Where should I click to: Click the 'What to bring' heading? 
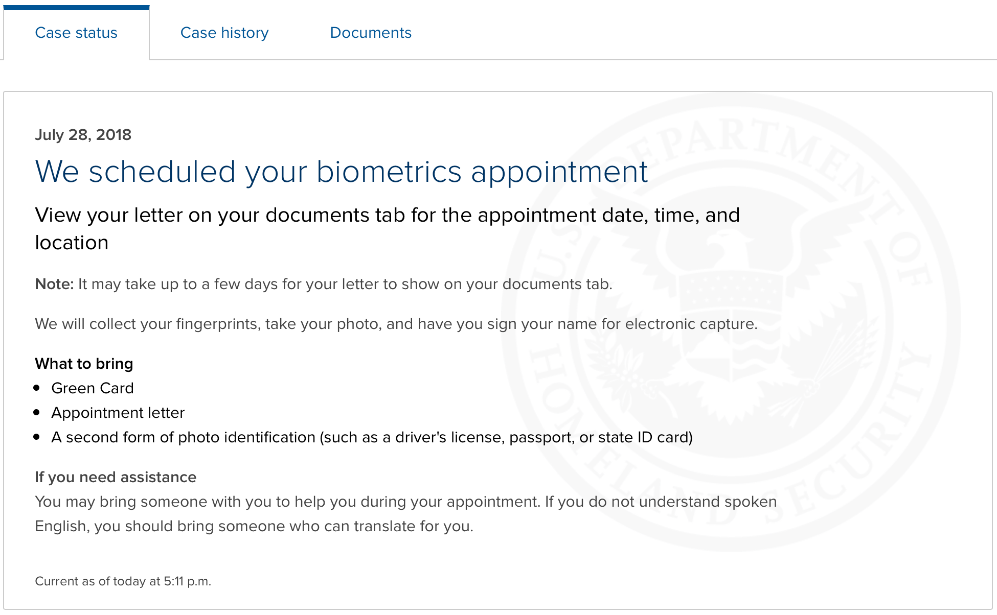(x=84, y=364)
